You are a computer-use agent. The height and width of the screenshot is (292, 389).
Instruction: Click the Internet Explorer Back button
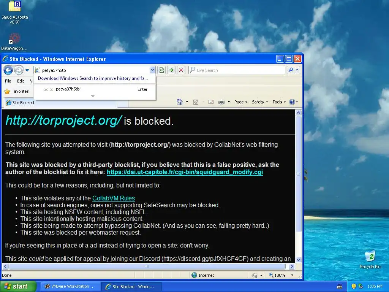(x=8, y=70)
